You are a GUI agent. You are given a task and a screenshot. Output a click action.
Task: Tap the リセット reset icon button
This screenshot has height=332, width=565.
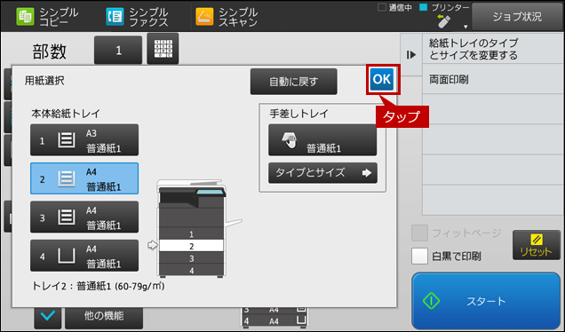(x=537, y=245)
